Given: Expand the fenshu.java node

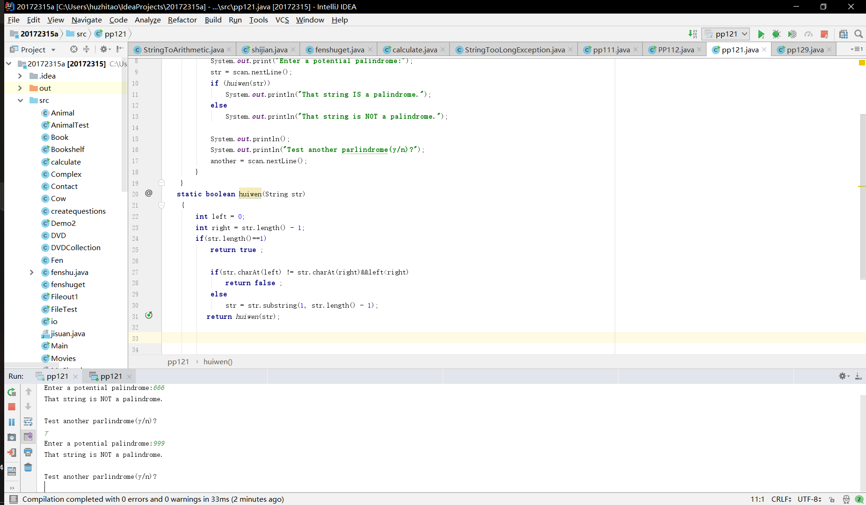Looking at the screenshot, I should pos(31,272).
